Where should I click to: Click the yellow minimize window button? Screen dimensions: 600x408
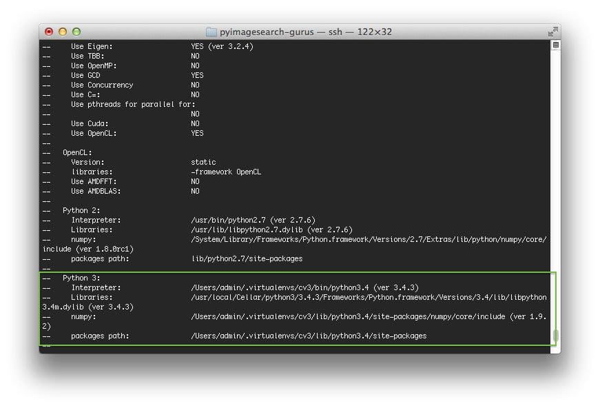[x=63, y=32]
